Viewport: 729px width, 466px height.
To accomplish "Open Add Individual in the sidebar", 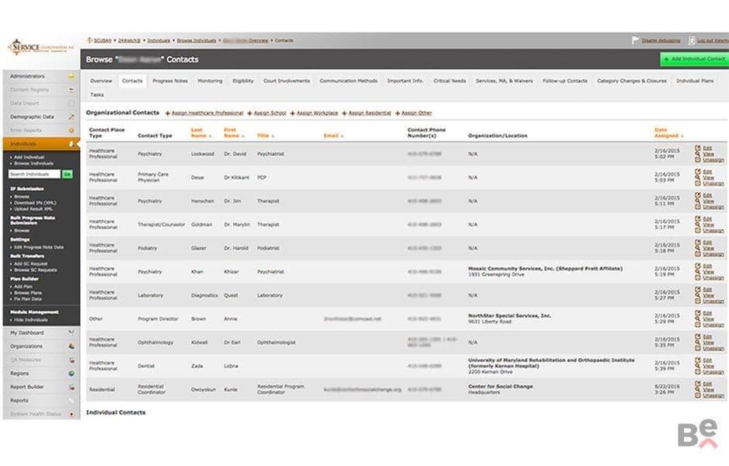I will (x=29, y=158).
